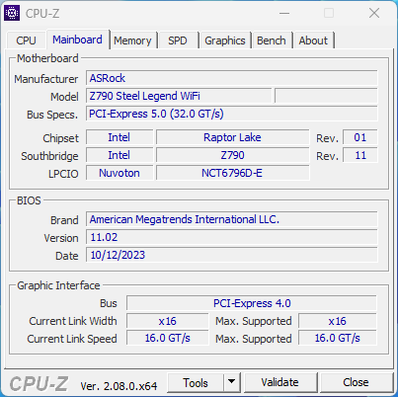Image resolution: width=398 pixels, height=397 pixels.
Task: Go to the Graphics tab
Action: click(225, 40)
